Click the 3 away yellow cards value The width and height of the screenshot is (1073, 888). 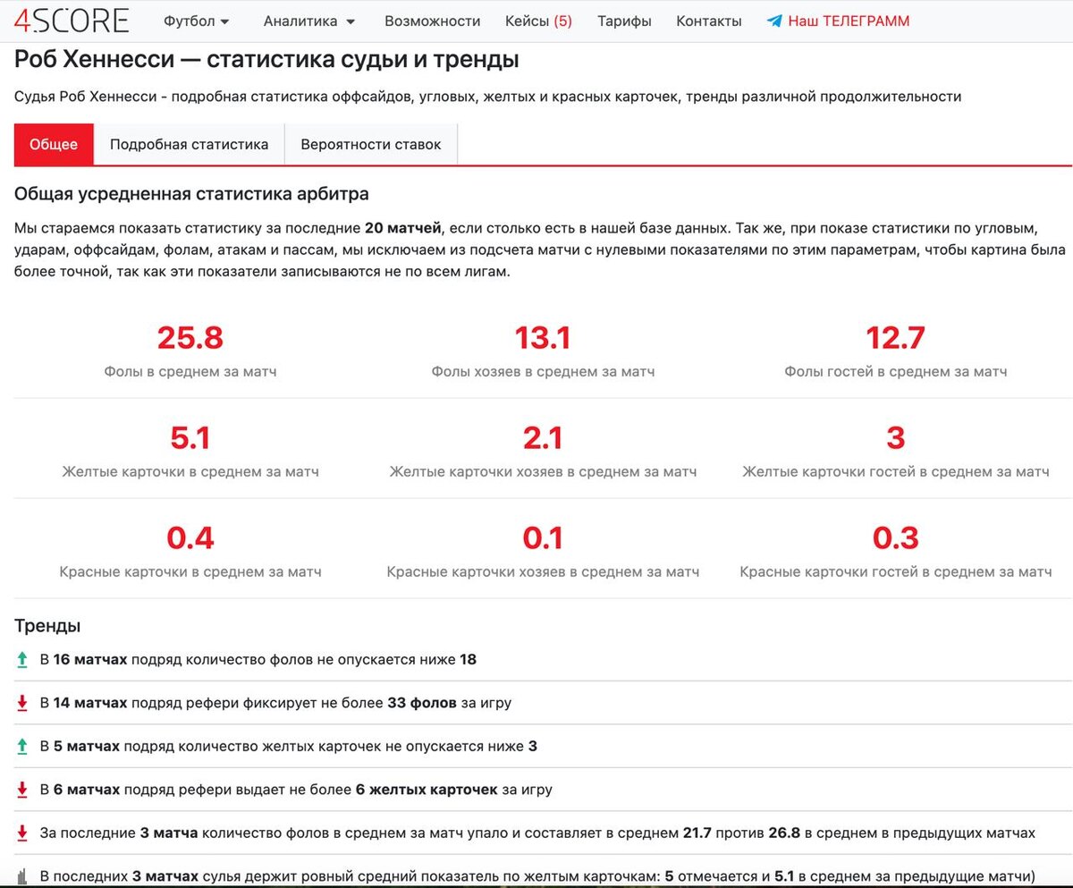coord(895,438)
